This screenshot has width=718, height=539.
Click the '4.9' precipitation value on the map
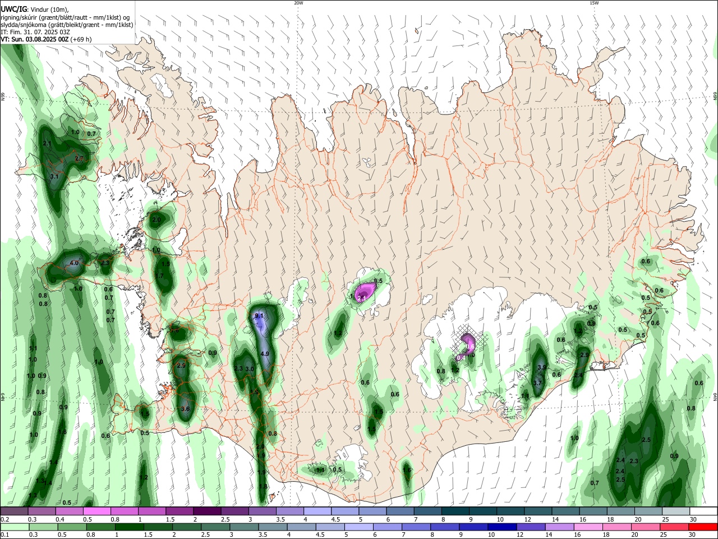click(265, 354)
